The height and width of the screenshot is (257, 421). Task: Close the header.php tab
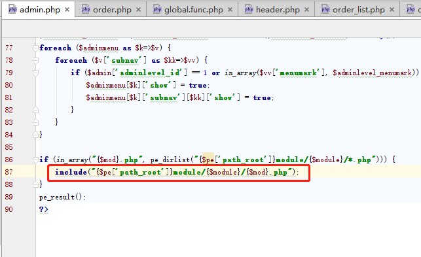(306, 10)
